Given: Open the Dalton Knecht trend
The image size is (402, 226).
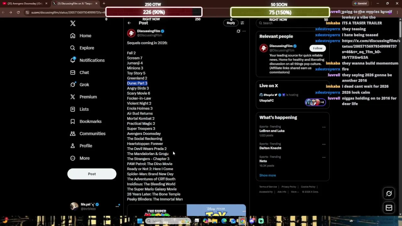Looking at the screenshot, I should click(270, 148).
